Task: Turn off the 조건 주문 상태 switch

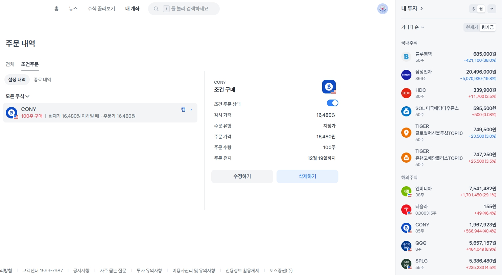Action: (x=333, y=103)
